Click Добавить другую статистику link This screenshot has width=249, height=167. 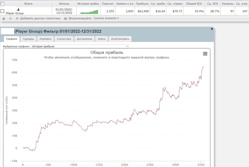pos(40,18)
